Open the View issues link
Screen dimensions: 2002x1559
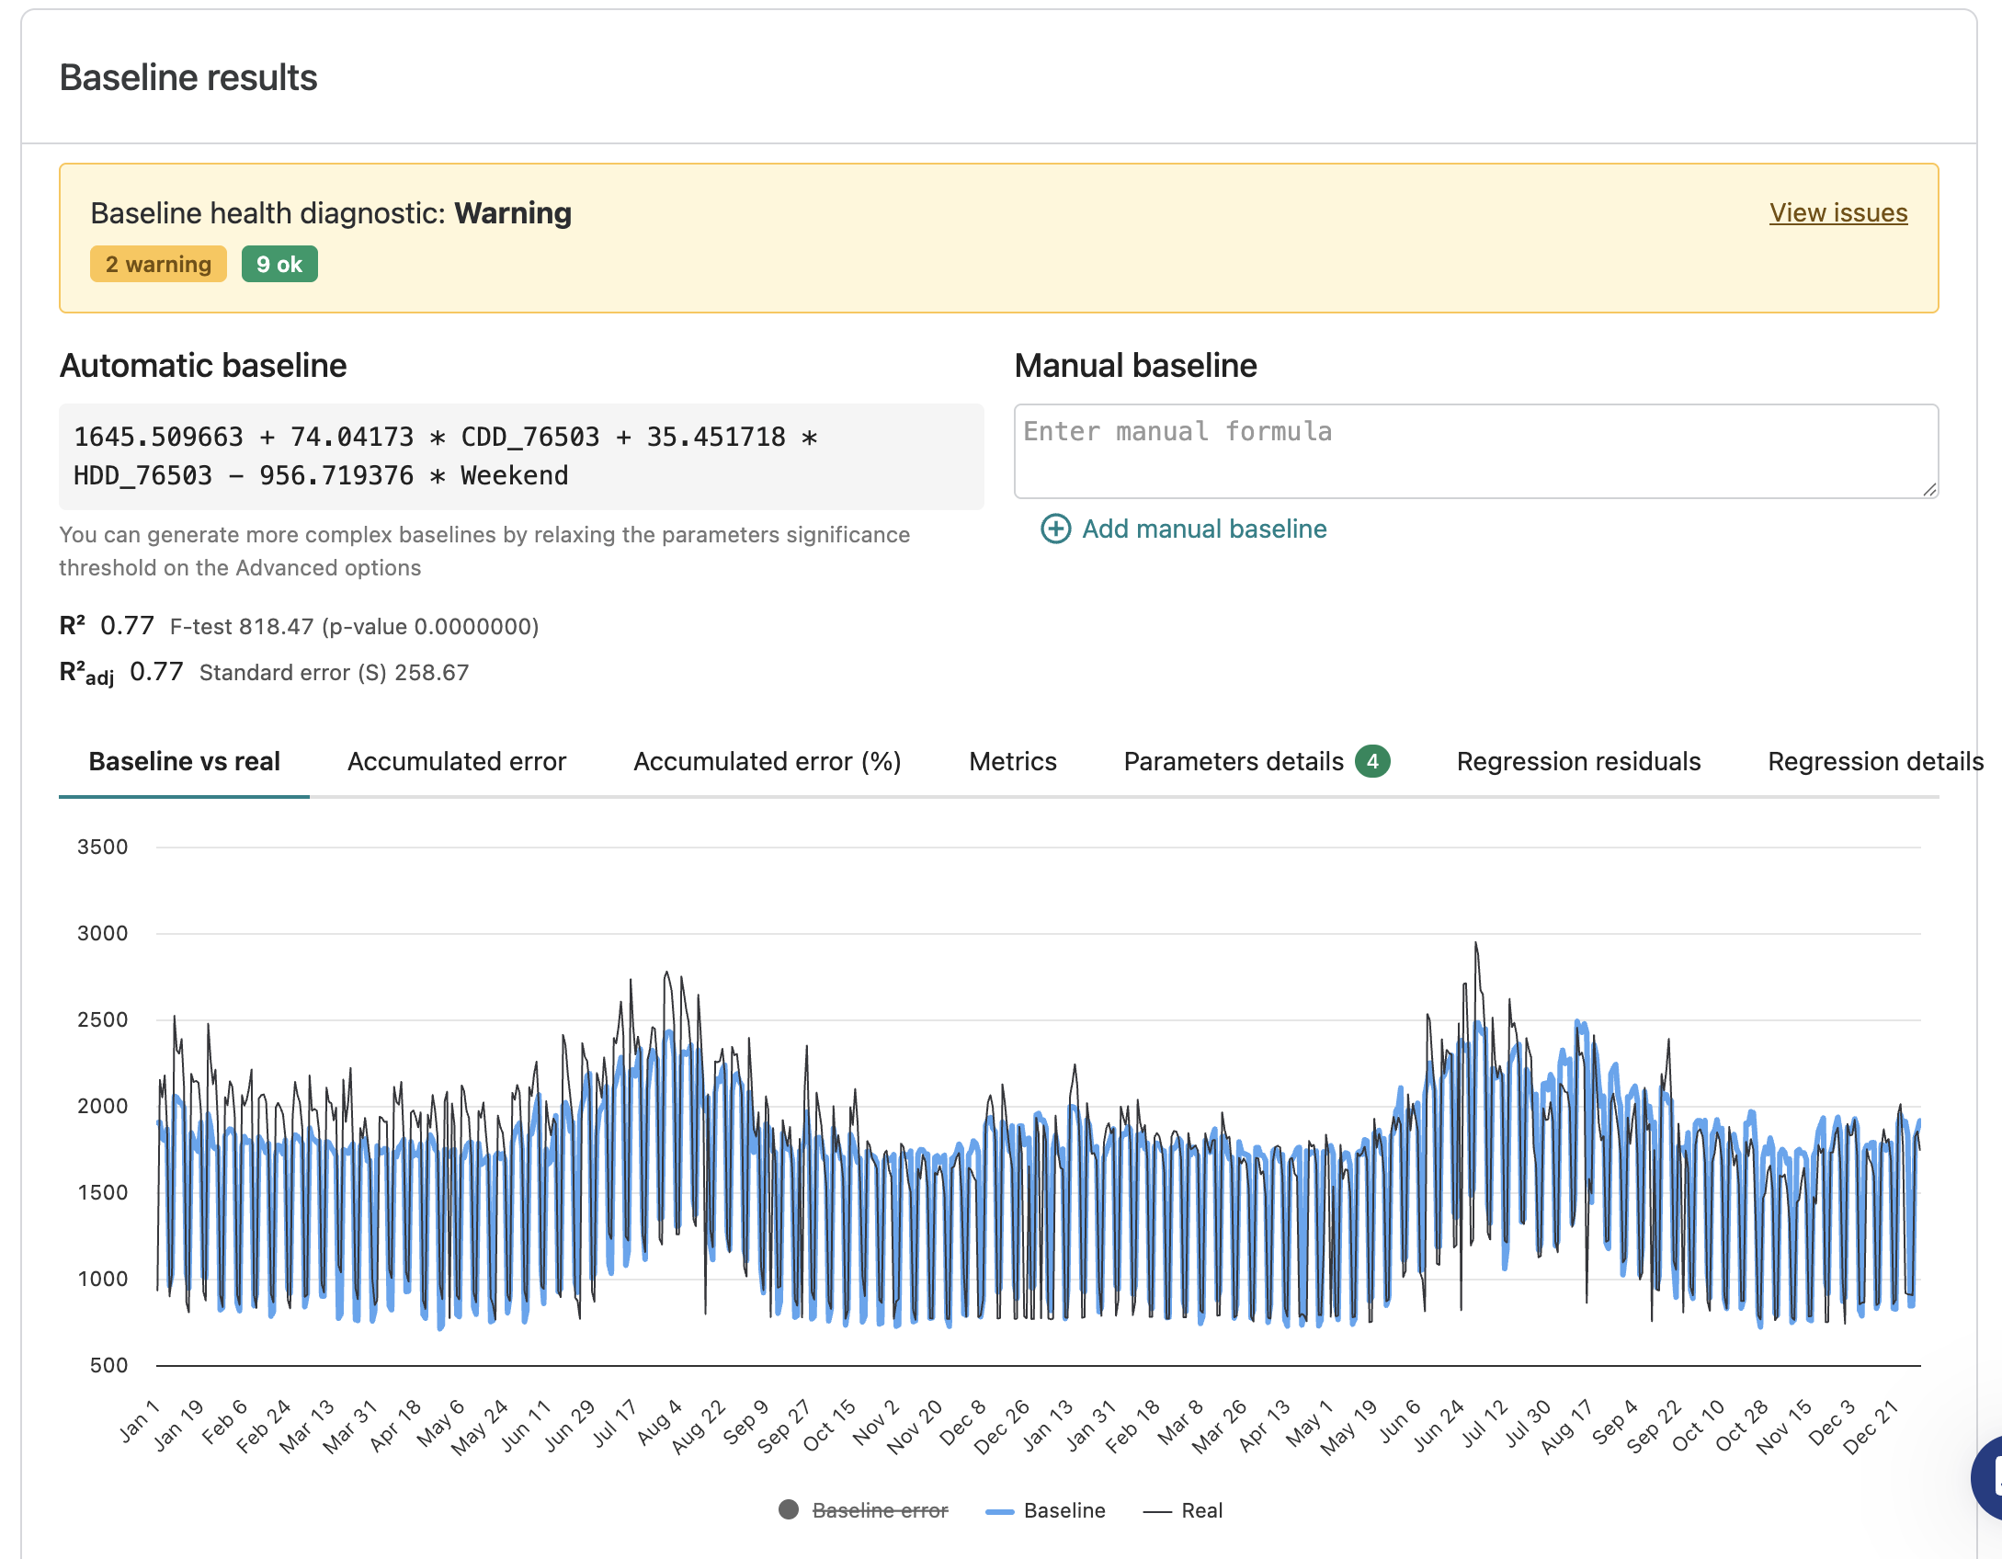tap(1838, 212)
